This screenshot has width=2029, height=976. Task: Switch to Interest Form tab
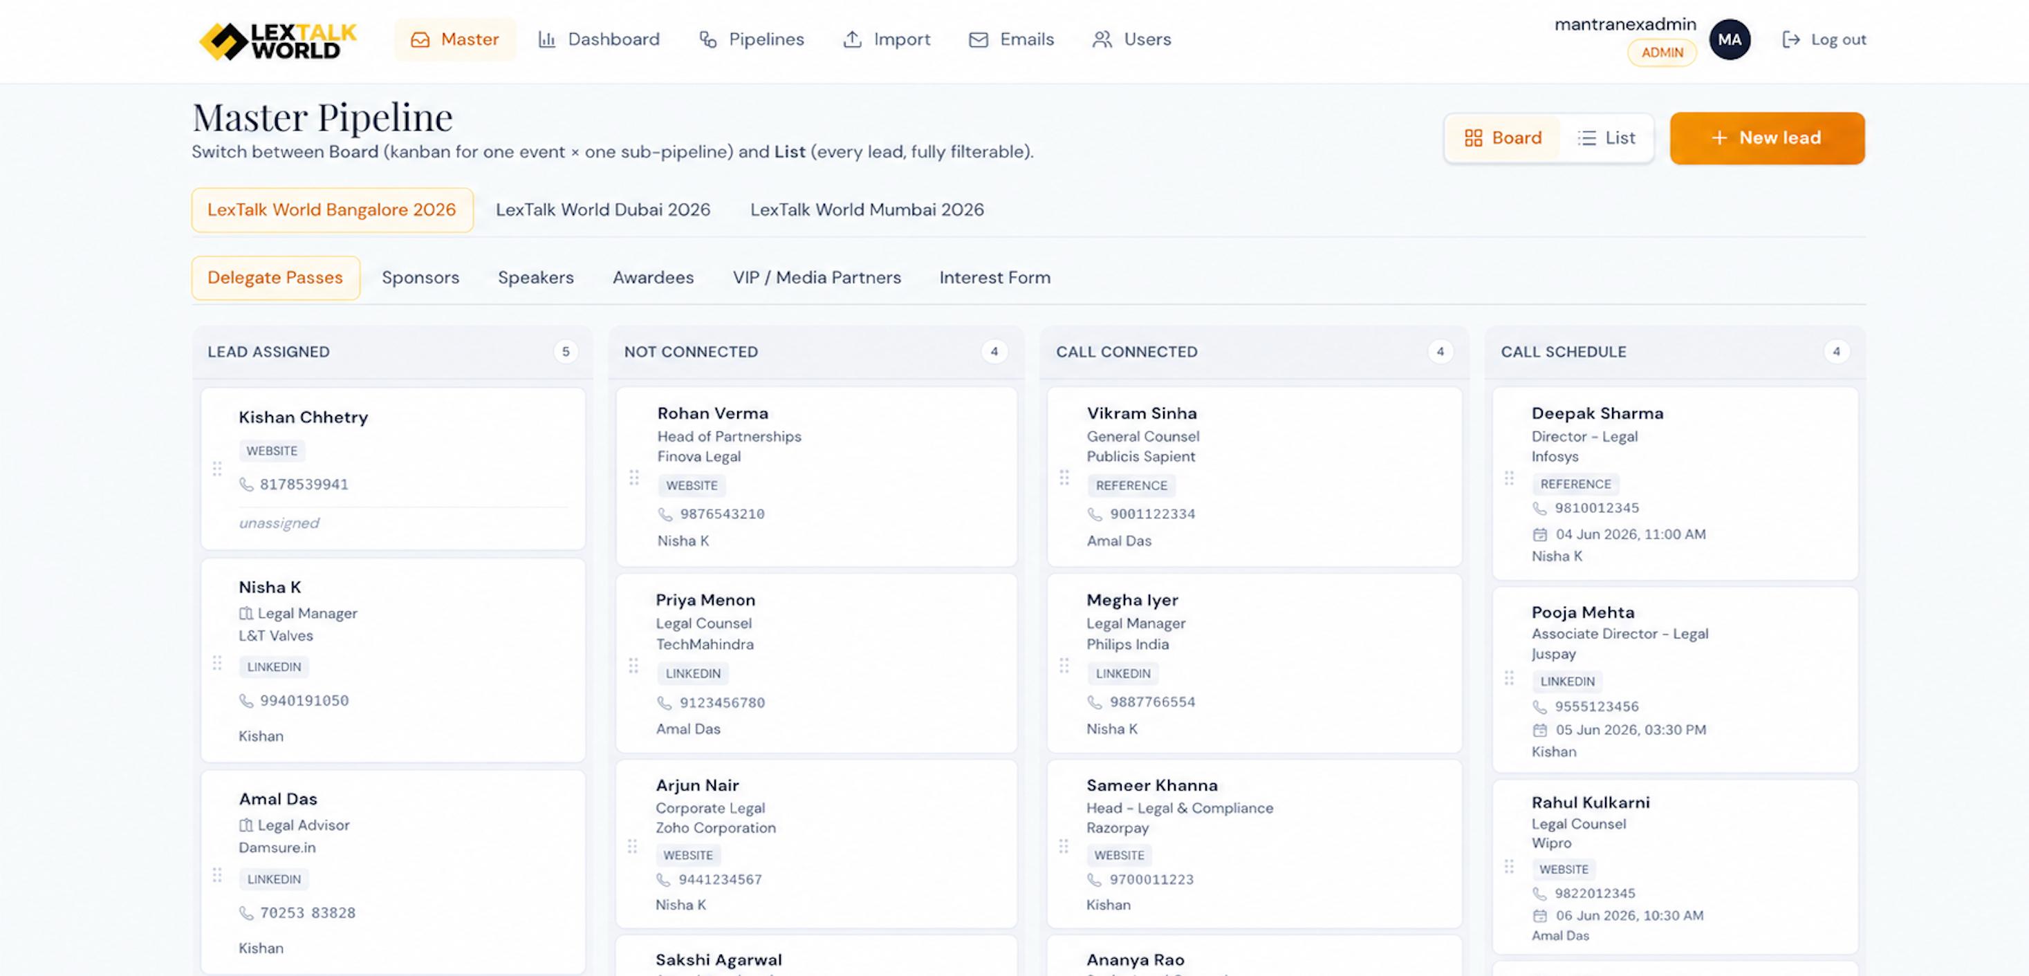pyautogui.click(x=995, y=278)
